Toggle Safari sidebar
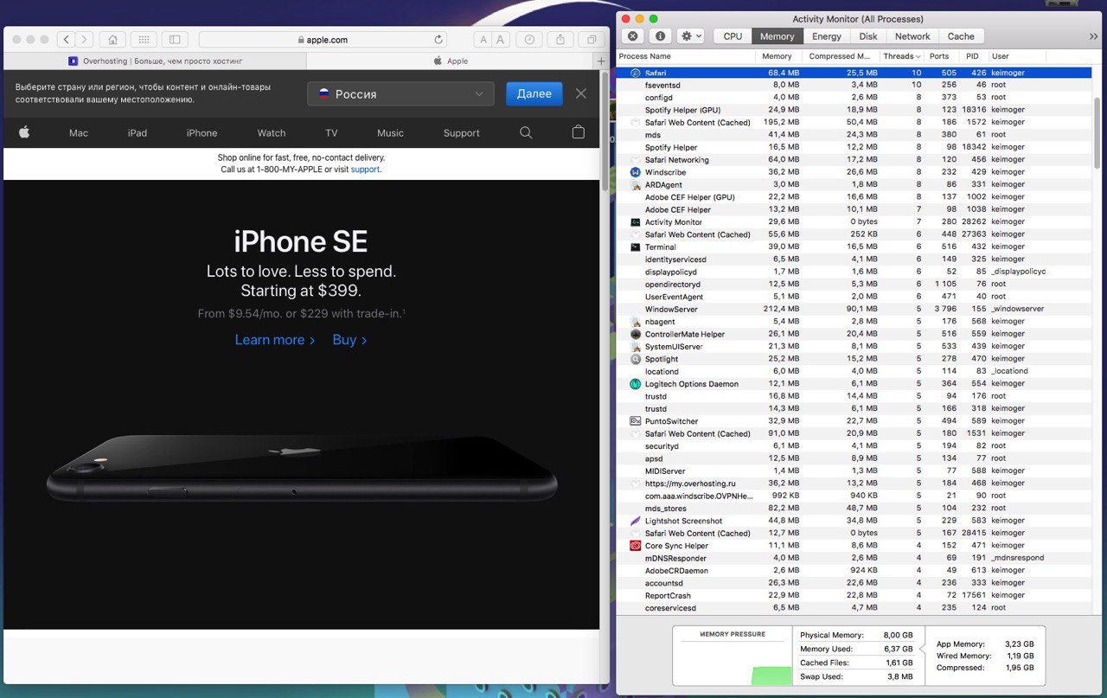1107x698 pixels. (175, 39)
